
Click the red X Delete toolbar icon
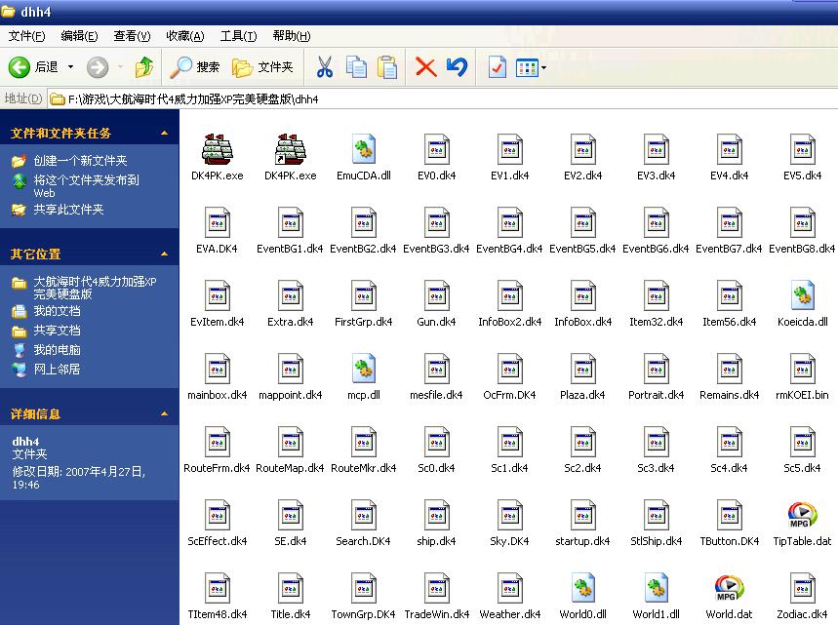click(x=425, y=67)
